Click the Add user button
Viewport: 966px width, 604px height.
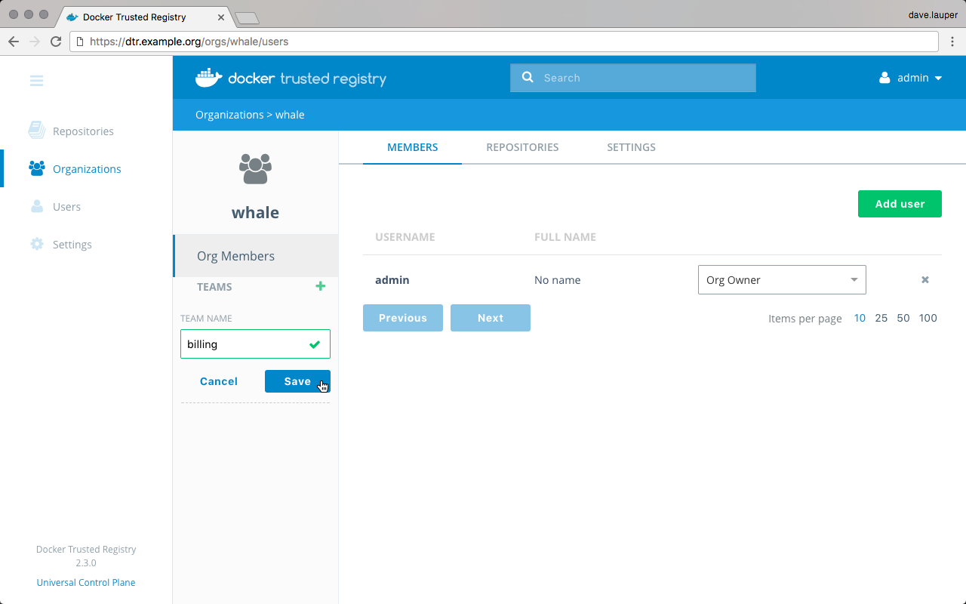[899, 204]
